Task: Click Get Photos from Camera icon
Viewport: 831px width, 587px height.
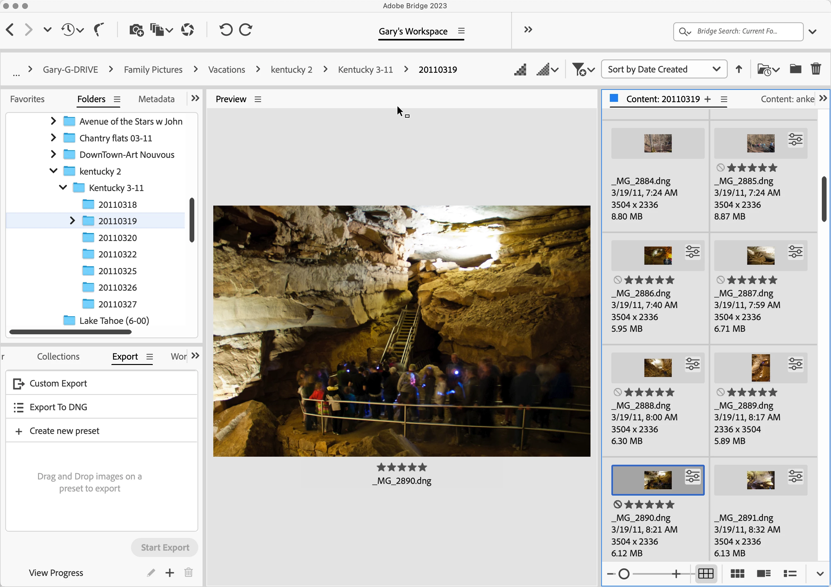Action: (136, 30)
